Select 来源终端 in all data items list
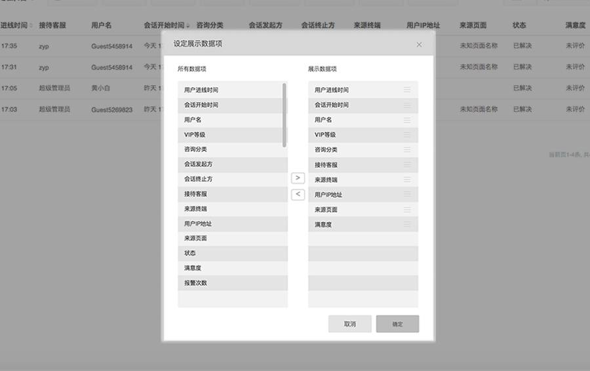590x371 pixels. [233, 209]
